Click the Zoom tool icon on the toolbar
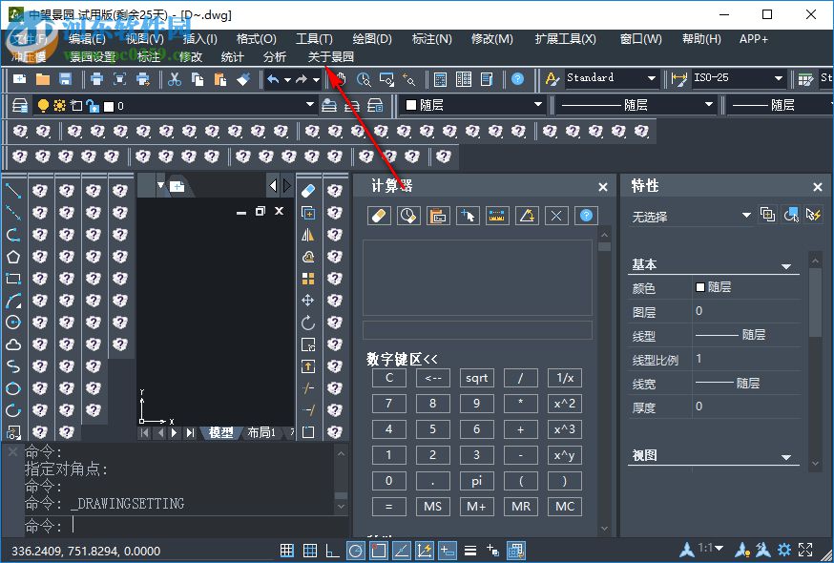This screenshot has width=834, height=563. pyautogui.click(x=364, y=80)
